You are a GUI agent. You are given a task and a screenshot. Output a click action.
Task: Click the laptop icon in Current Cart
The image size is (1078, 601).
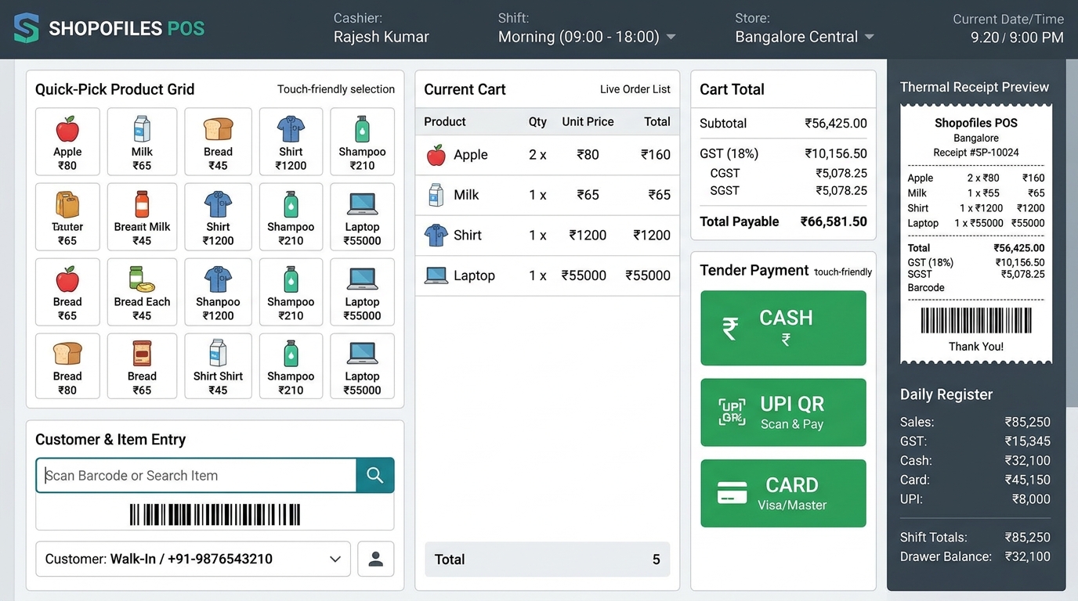coord(436,275)
